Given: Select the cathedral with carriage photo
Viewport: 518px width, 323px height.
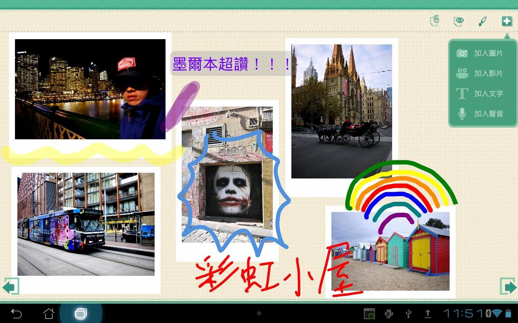Looking at the screenshot, I should [x=342, y=111].
